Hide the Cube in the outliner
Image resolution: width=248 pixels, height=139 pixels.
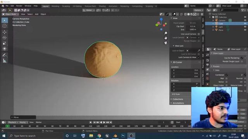tap(245, 24)
